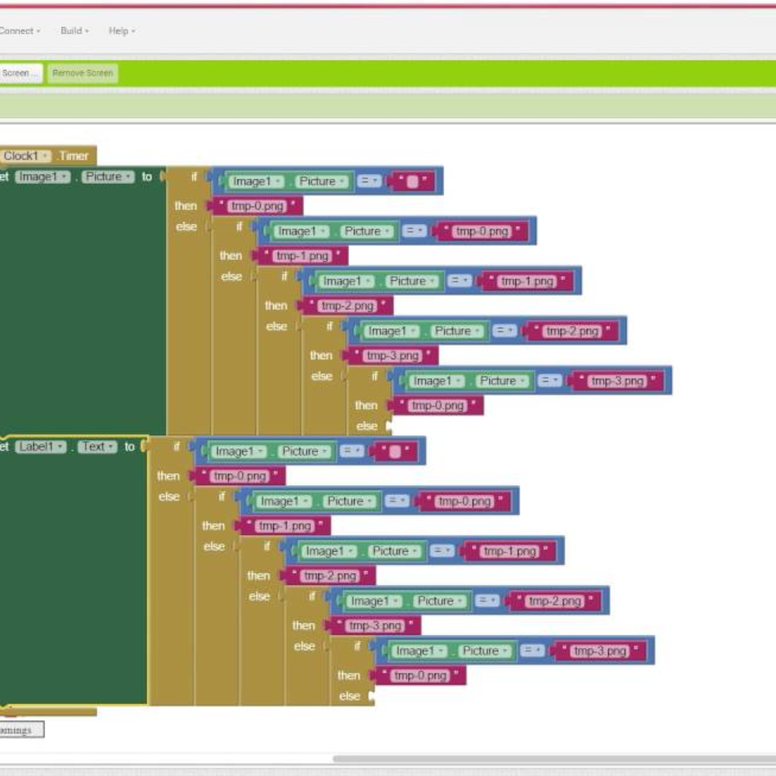Screen dimensions: 776x776
Task: Open the Text property dropdown of Label1
Action: click(98, 447)
